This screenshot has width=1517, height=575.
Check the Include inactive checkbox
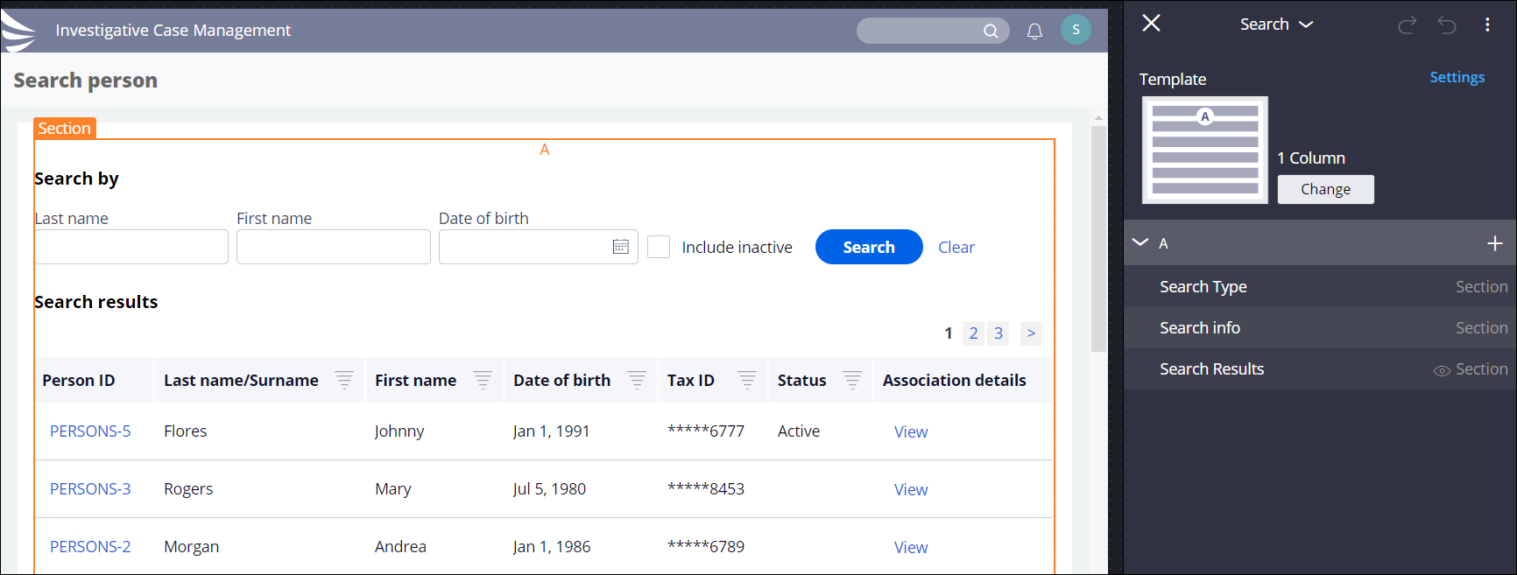(659, 247)
